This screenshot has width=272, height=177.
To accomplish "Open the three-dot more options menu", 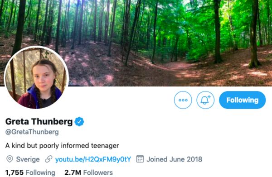I will pos(183,100).
